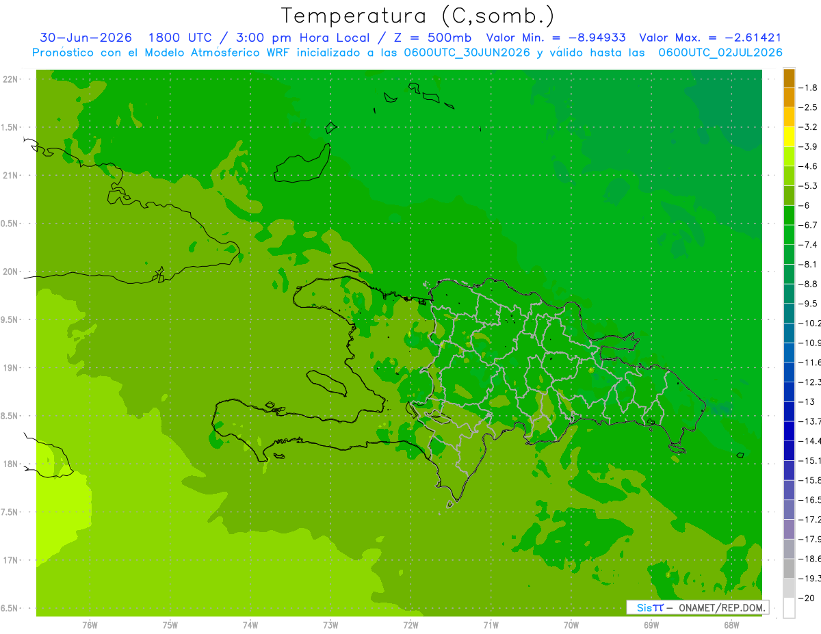Click the "Valor Max. = -2.61421" text
Screen dimensions: 821x634
tap(710, 38)
